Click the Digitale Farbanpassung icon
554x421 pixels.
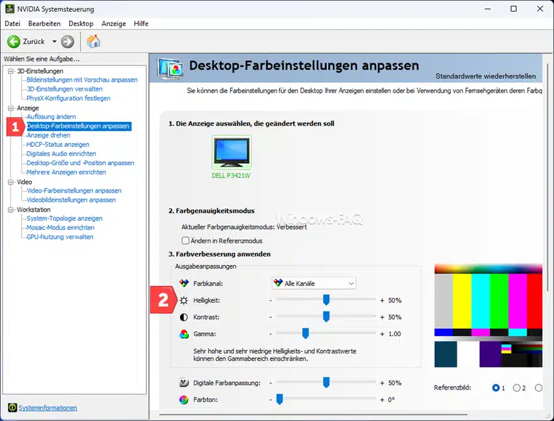click(184, 383)
